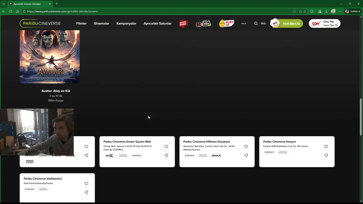Click the browser home button
Image resolution: width=363 pixels, height=204 pixels.
[x=17, y=11]
